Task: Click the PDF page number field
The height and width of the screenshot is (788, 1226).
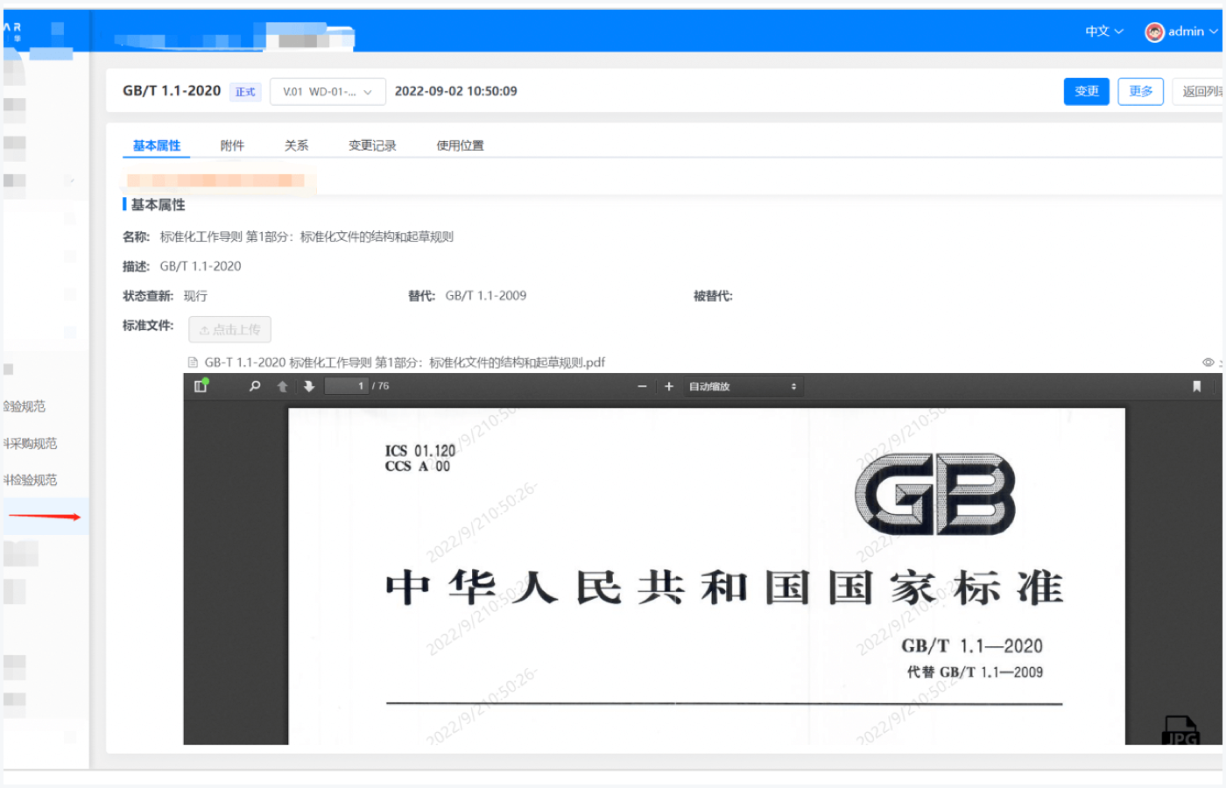Action: (x=347, y=386)
